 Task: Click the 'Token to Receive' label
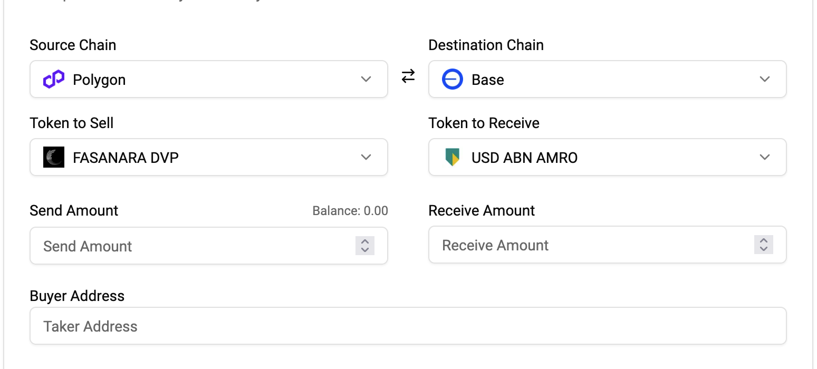click(x=484, y=123)
